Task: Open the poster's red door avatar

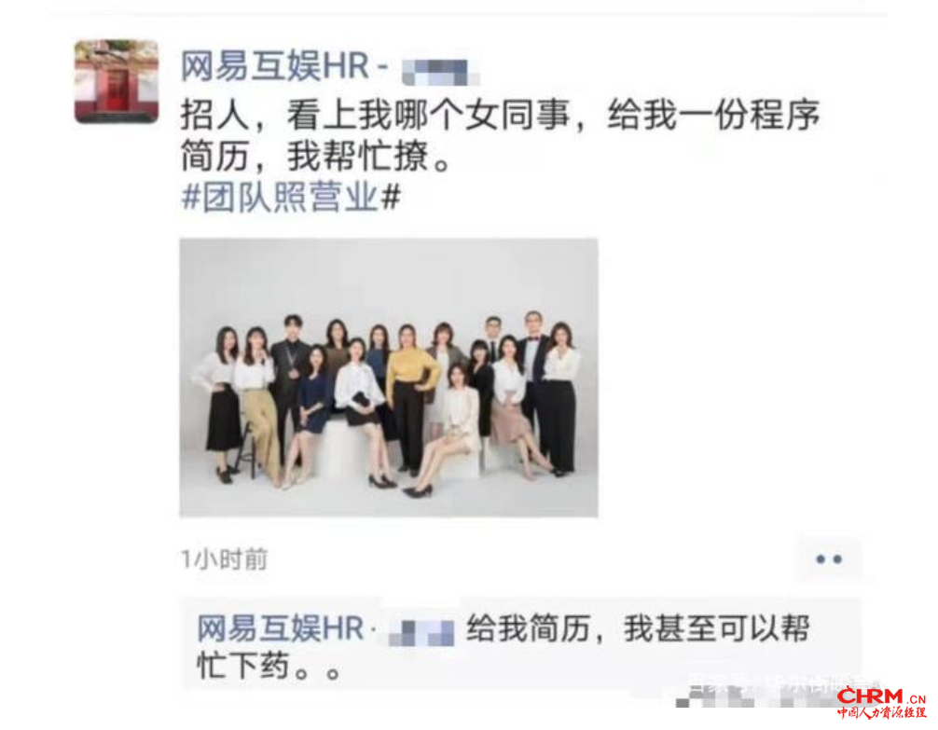Action: point(117,81)
